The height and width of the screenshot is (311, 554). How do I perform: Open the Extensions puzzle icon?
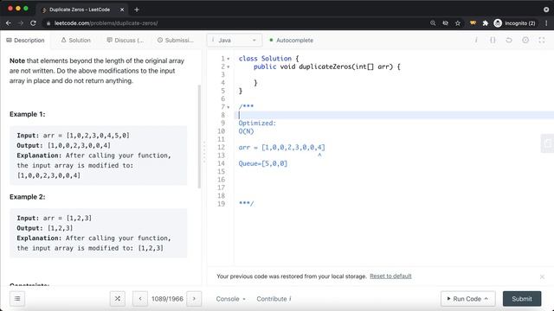(x=486, y=23)
